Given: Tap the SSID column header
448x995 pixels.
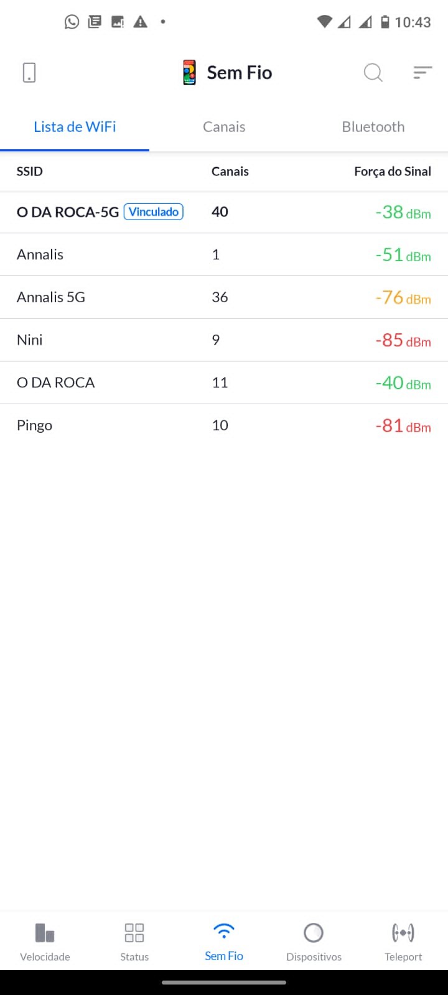Looking at the screenshot, I should click(30, 172).
